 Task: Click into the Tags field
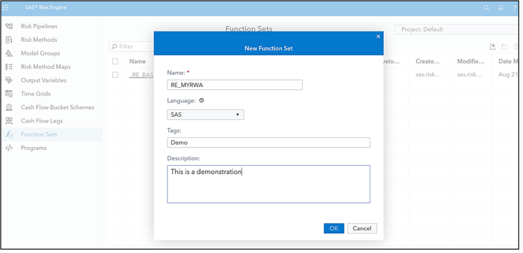[x=269, y=143]
